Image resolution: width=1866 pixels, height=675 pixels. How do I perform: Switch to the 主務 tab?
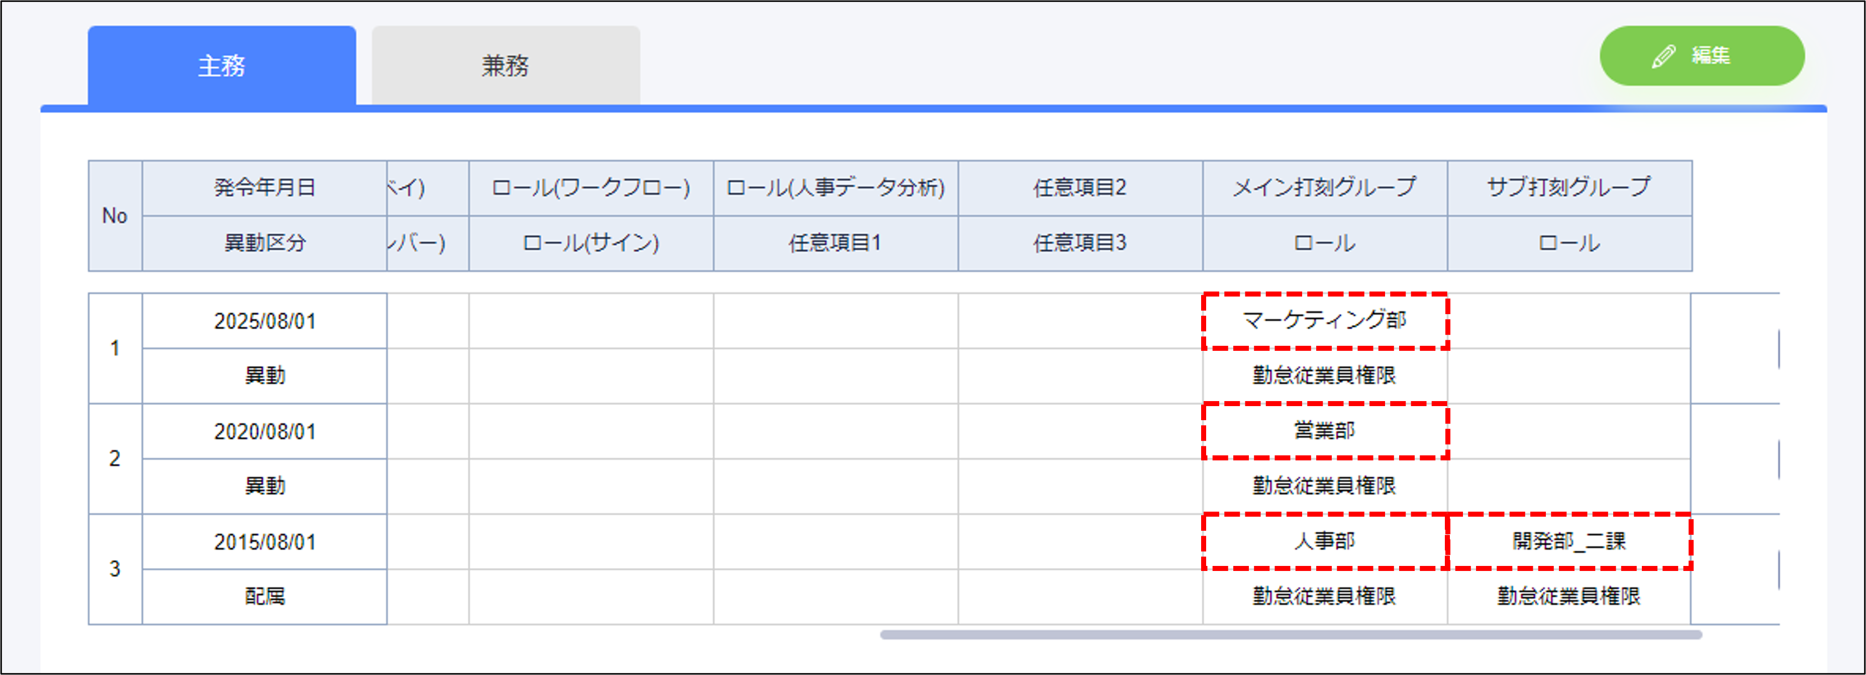(x=222, y=66)
